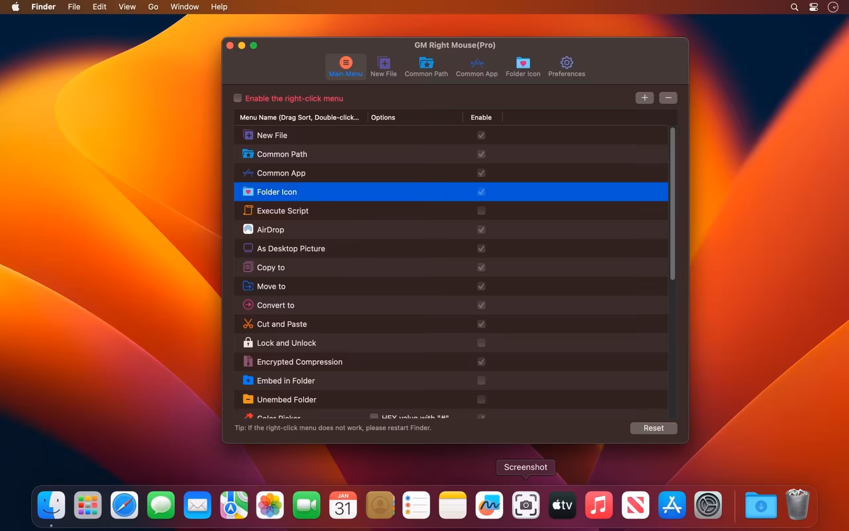Click the Reset button
The image size is (849, 531).
click(653, 428)
